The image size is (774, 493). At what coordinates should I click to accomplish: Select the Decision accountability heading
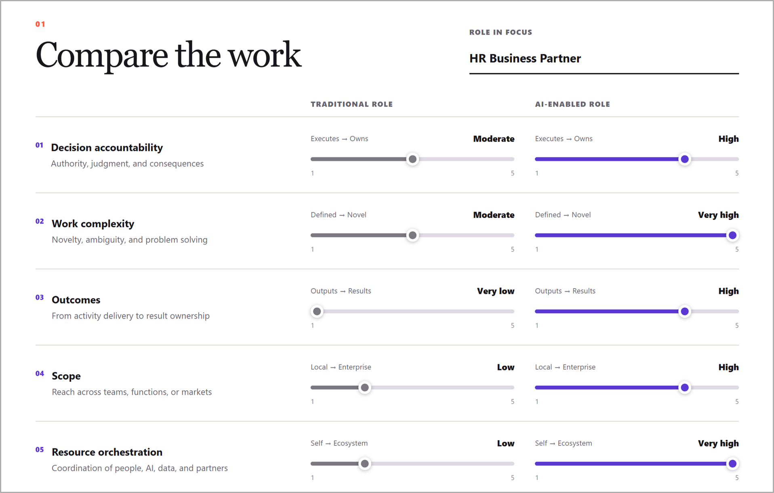(x=107, y=148)
